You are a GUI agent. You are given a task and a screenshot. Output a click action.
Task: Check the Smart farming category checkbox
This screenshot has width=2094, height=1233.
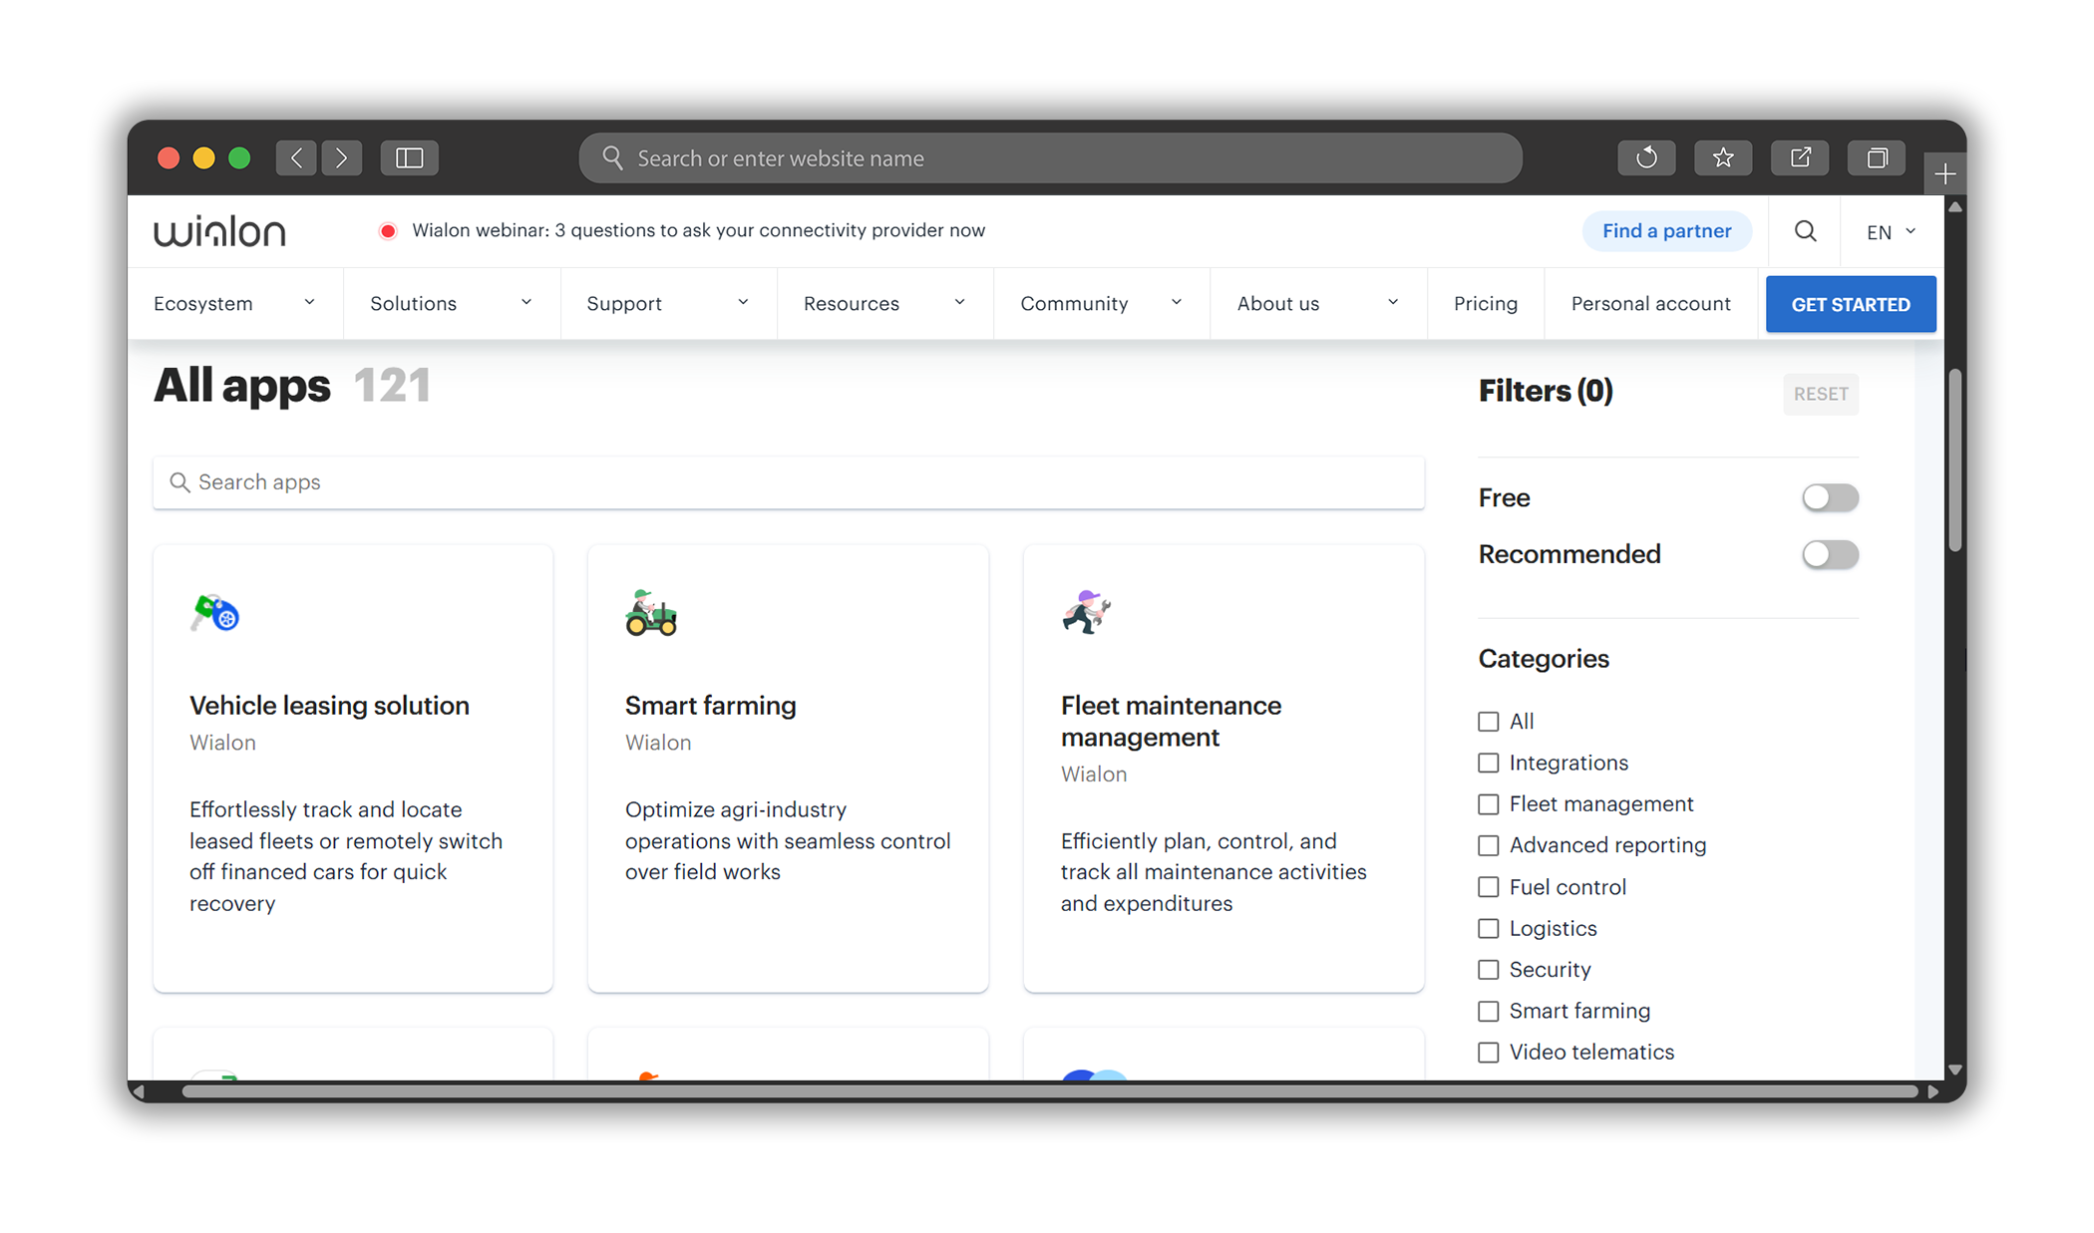pos(1488,1011)
